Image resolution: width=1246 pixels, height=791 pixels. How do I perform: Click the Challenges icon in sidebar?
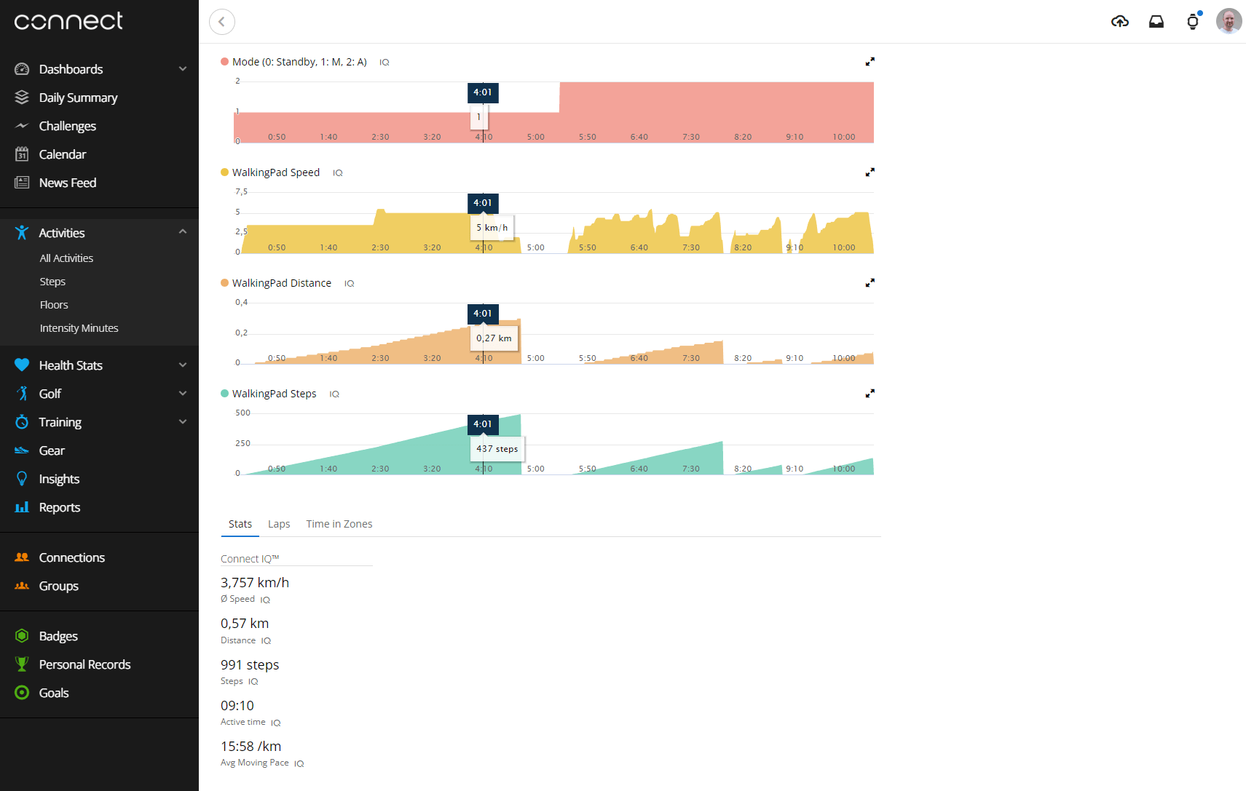click(x=22, y=126)
